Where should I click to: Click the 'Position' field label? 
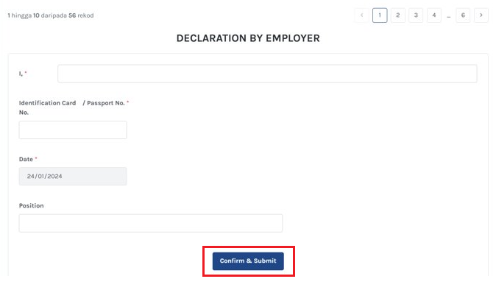point(32,205)
